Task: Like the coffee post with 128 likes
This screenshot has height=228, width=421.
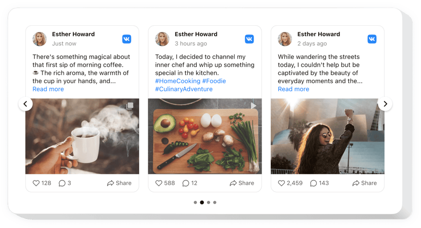Action: click(x=36, y=183)
